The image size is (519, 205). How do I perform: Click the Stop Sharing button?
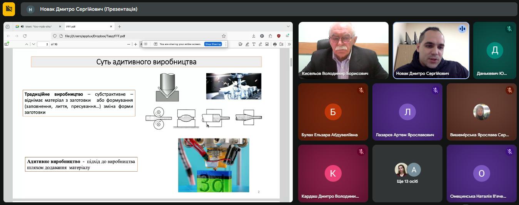click(x=213, y=44)
